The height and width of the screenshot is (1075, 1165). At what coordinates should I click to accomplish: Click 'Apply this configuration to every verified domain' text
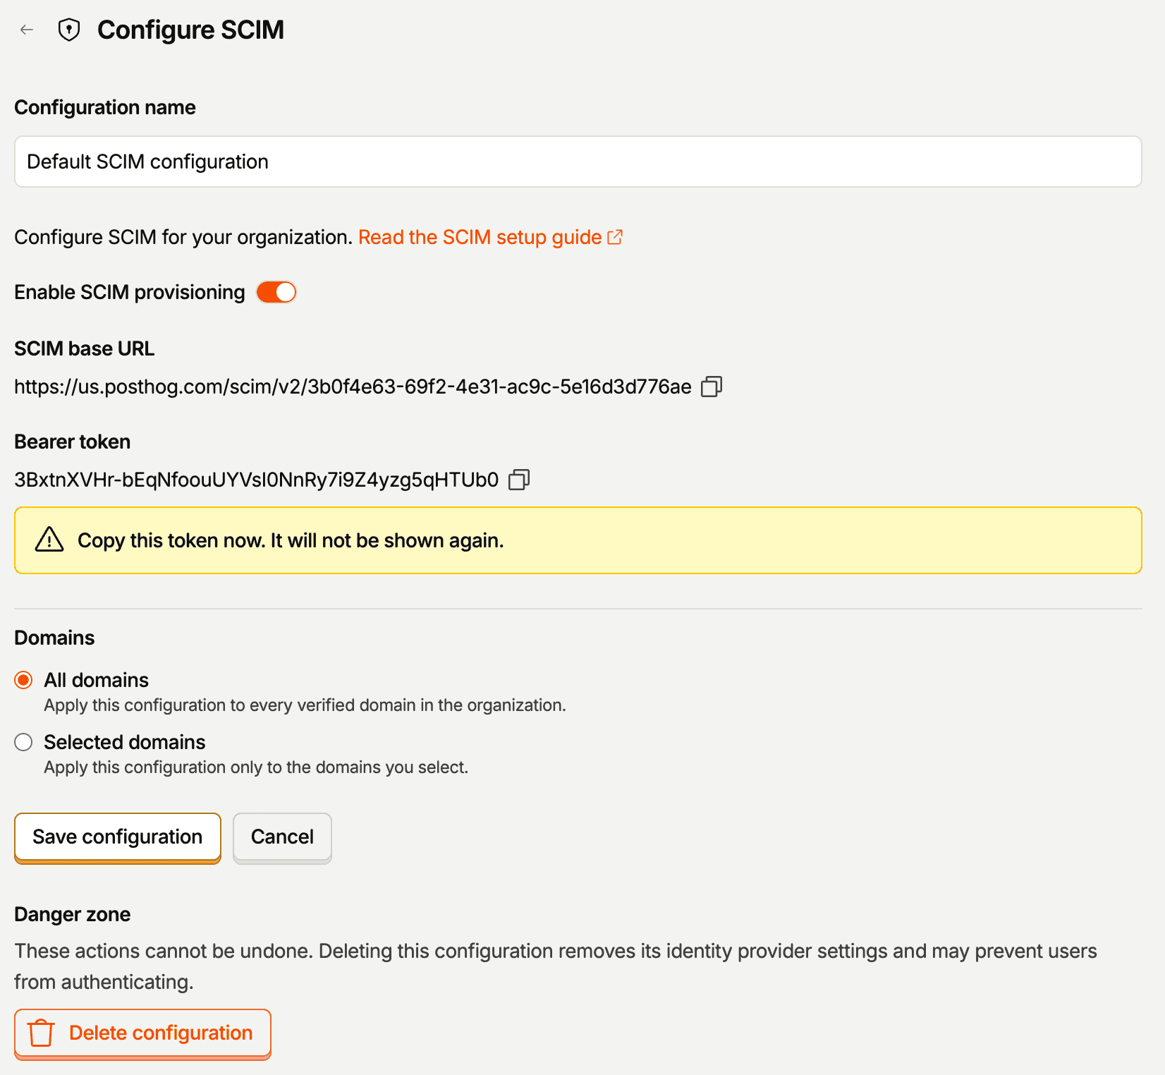[x=305, y=705]
